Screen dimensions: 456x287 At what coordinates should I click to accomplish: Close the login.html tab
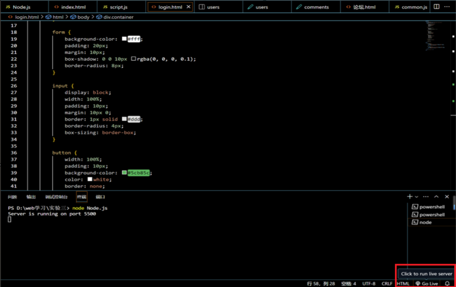(188, 7)
